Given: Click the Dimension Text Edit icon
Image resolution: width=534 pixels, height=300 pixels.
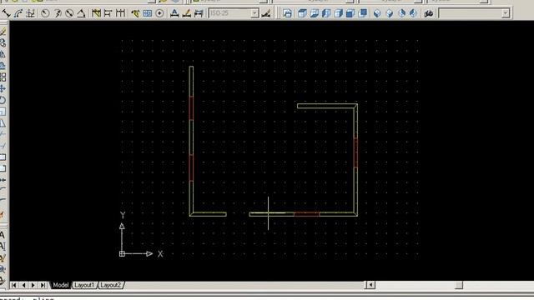Looking at the screenshot, I should pyautogui.click(x=186, y=13).
